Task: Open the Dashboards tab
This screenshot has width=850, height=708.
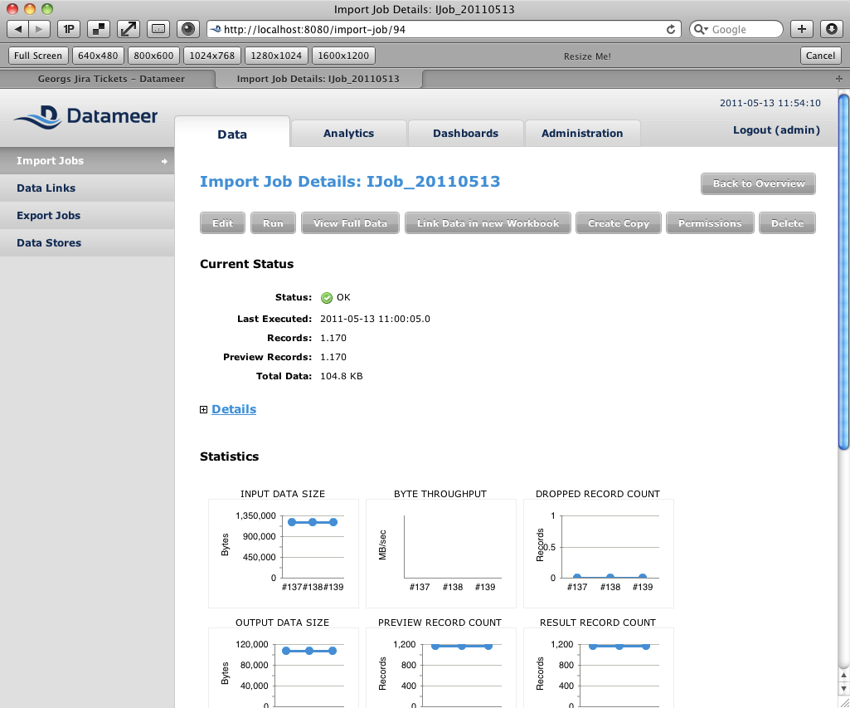Action: click(466, 134)
